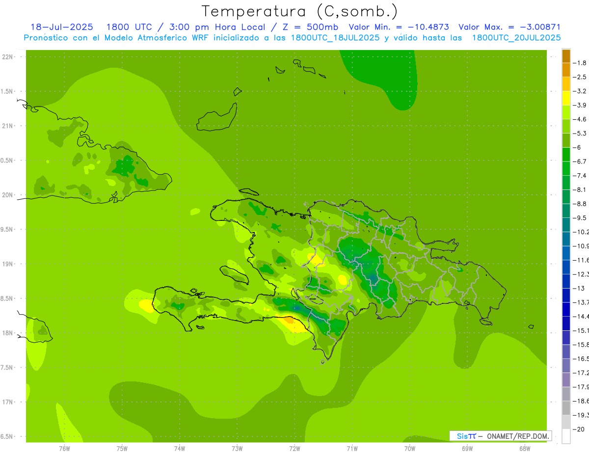The height and width of the screenshot is (455, 589).
Task: Click the "69W" longitude label
Action: [x=467, y=448]
